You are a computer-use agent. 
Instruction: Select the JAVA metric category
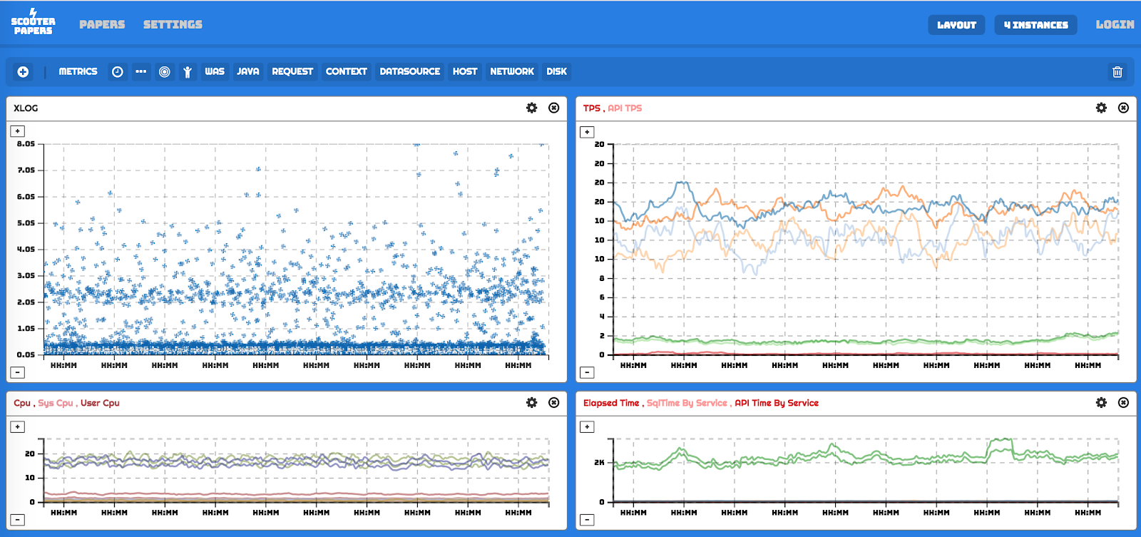point(248,71)
